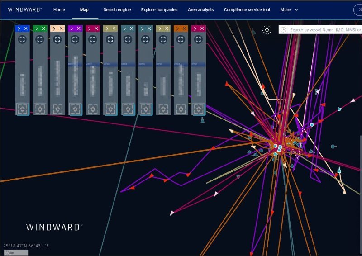Close the seventh card with teal header
This screenshot has width=362, height=256.
pyautogui.click(x=132, y=28)
